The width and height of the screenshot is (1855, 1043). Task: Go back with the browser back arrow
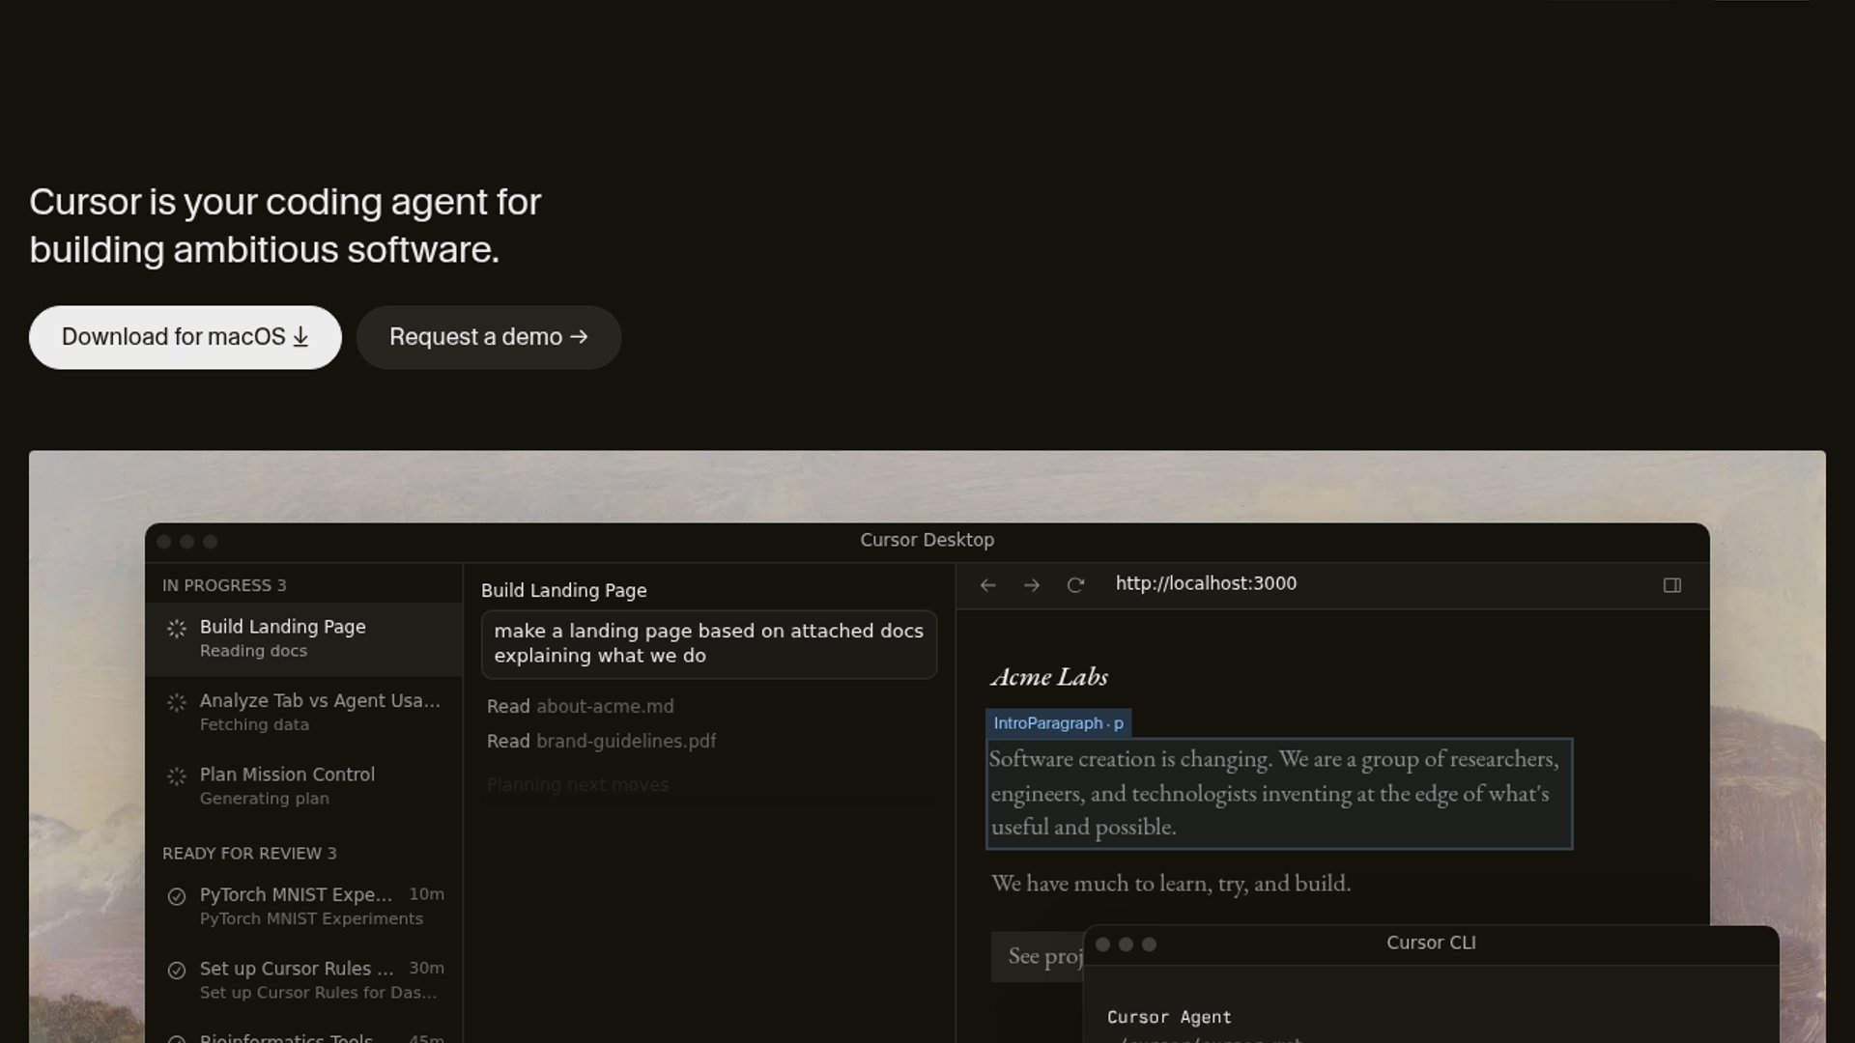(x=987, y=585)
